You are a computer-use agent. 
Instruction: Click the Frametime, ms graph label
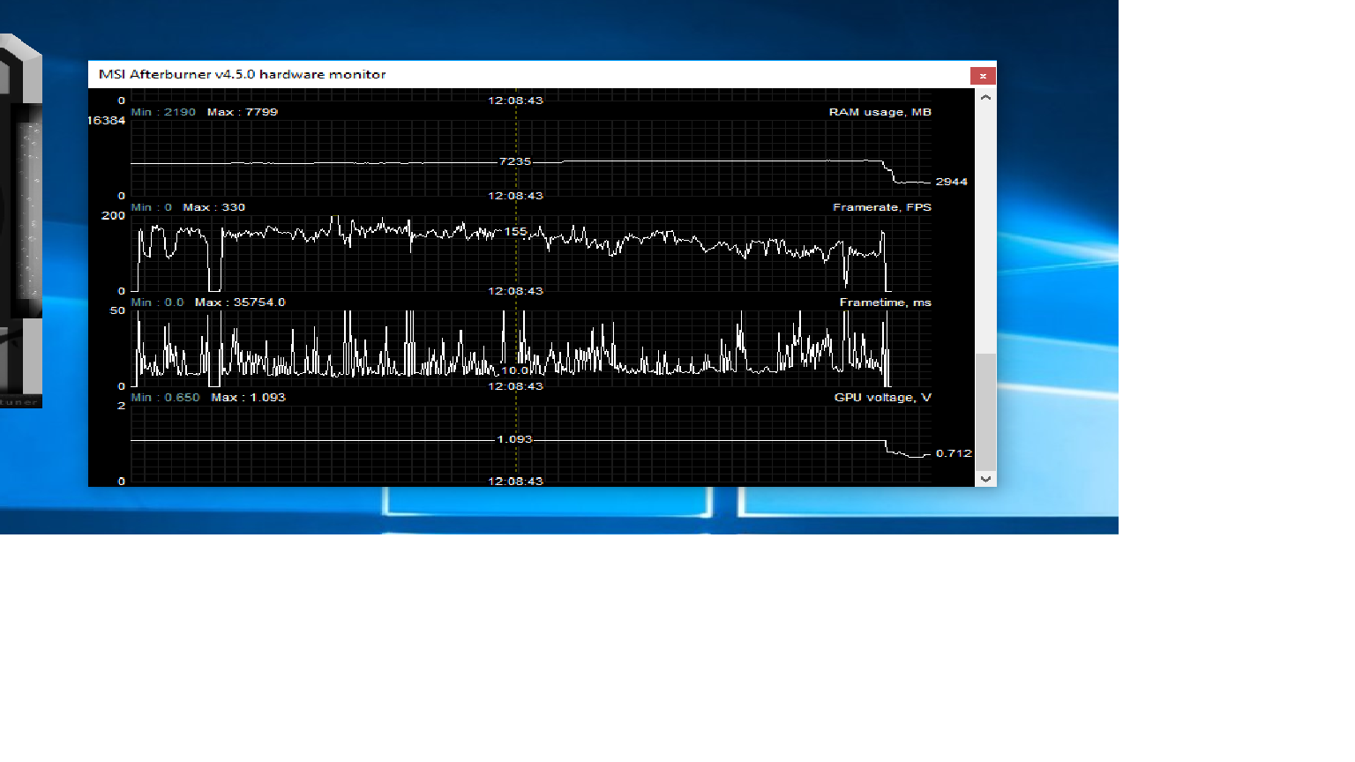click(x=885, y=303)
